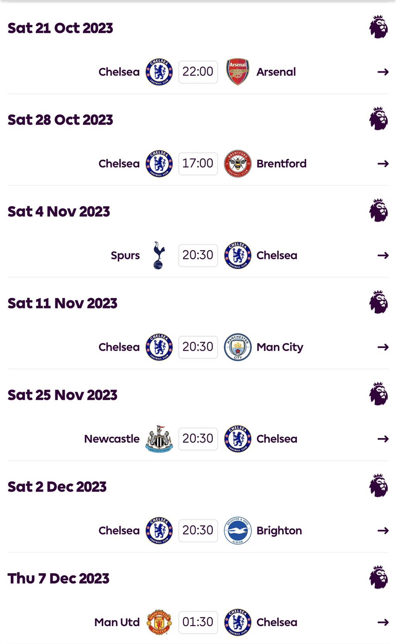Click the Arsenal club crest
The height and width of the screenshot is (644, 396).
pyautogui.click(x=237, y=72)
